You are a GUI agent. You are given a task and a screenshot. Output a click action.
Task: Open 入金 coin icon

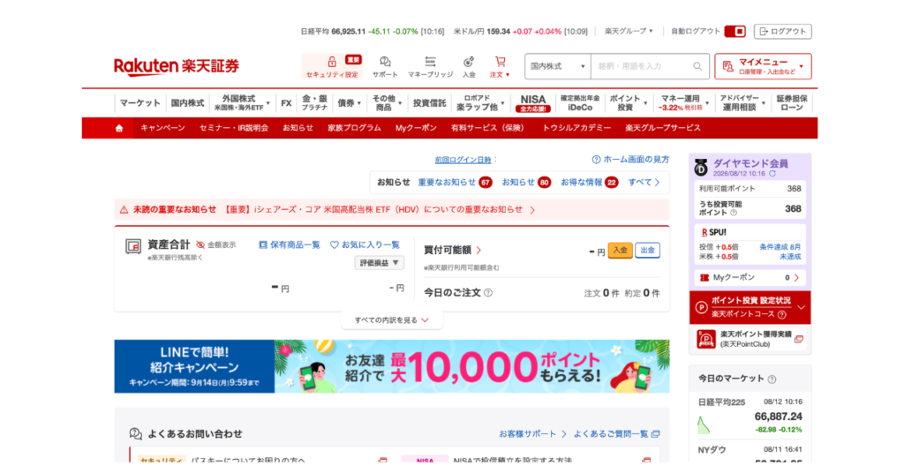click(469, 62)
